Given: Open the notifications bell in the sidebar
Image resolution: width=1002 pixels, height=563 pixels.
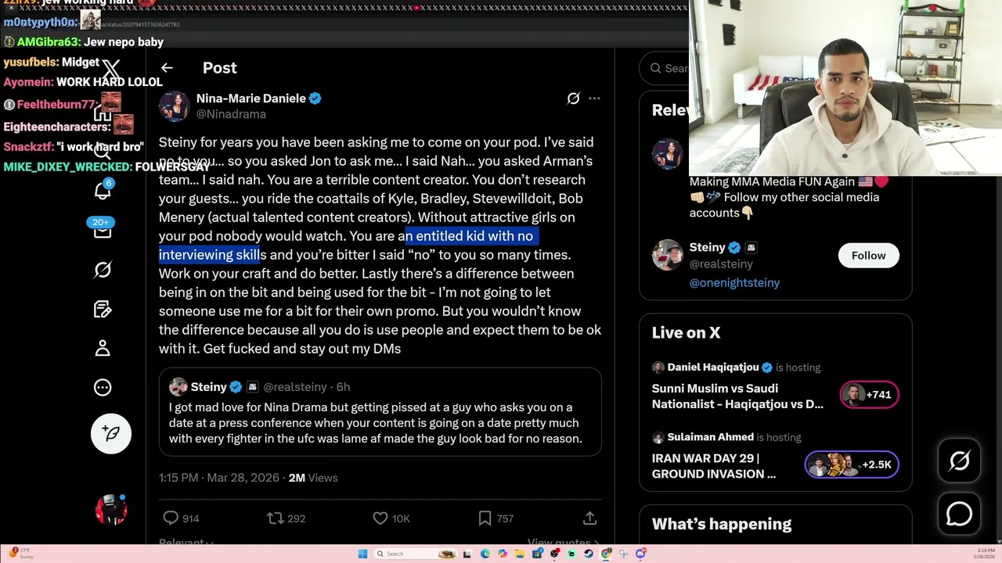Looking at the screenshot, I should click(x=103, y=190).
